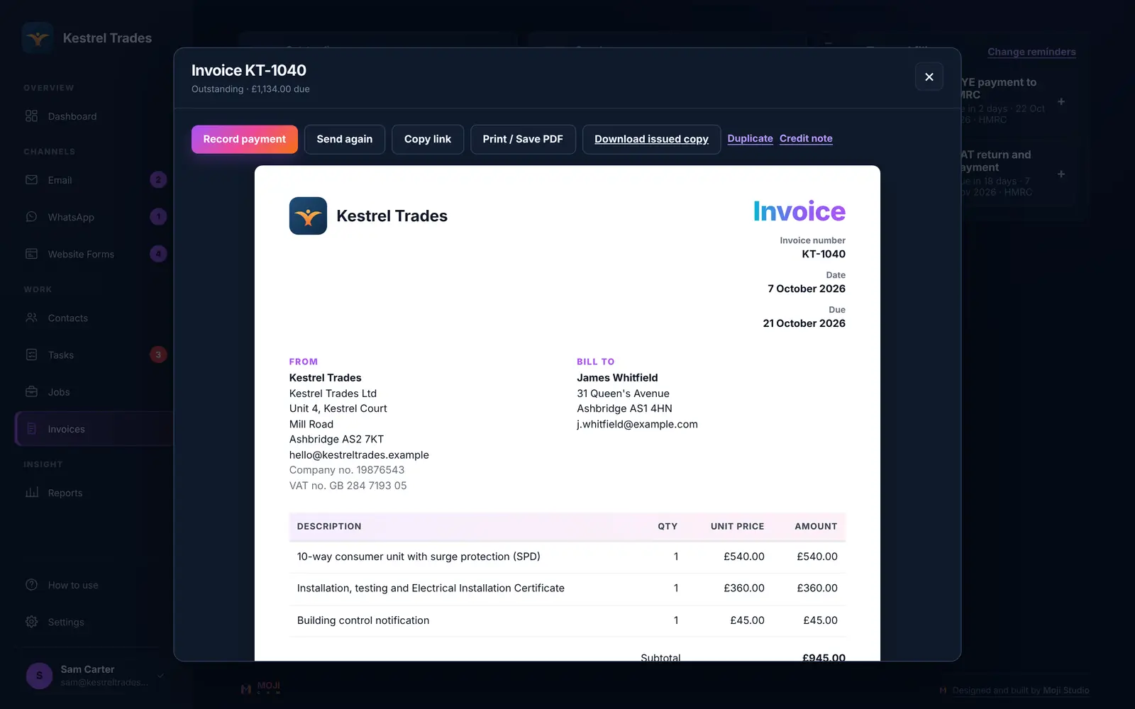Click 10-way consumer unit line description
Screen dimensions: 1135x709
click(419, 557)
